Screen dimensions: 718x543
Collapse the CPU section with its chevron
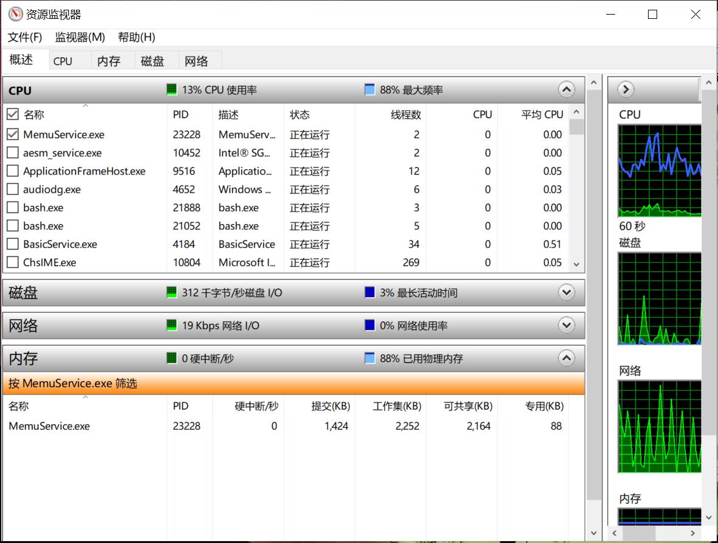[566, 90]
